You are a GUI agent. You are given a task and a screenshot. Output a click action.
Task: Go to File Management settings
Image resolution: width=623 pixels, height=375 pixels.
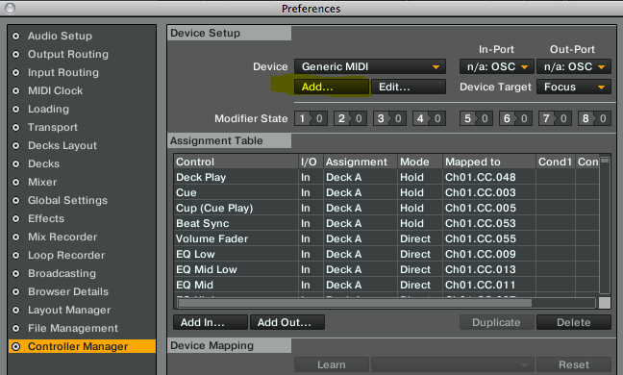pyautogui.click(x=82, y=328)
